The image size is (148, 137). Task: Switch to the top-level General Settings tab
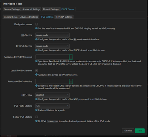pos(12,9)
